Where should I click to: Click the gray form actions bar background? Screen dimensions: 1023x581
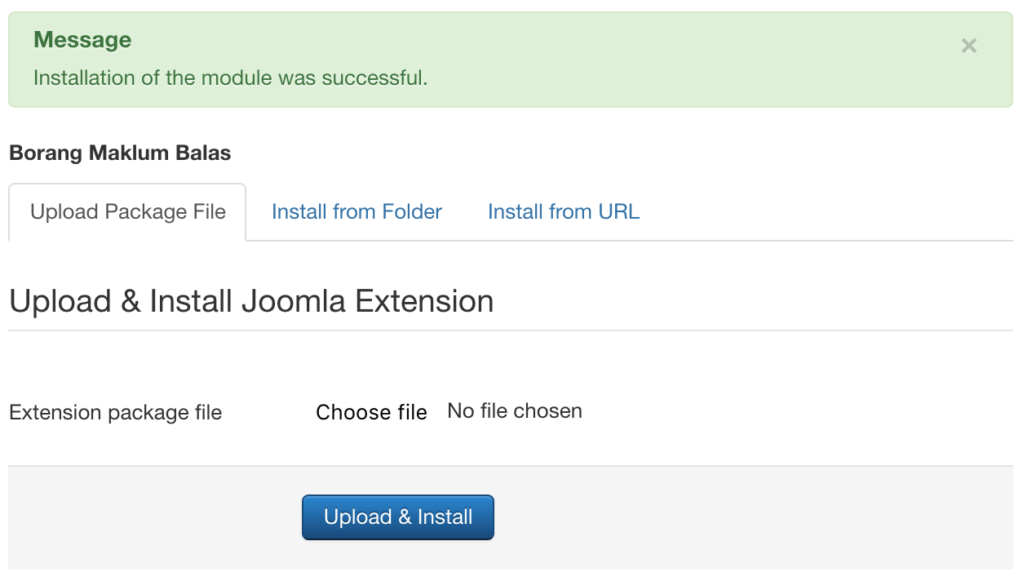click(x=734, y=517)
